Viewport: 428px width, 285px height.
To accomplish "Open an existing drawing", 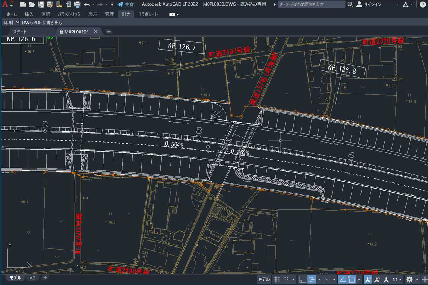I will tap(32, 4).
